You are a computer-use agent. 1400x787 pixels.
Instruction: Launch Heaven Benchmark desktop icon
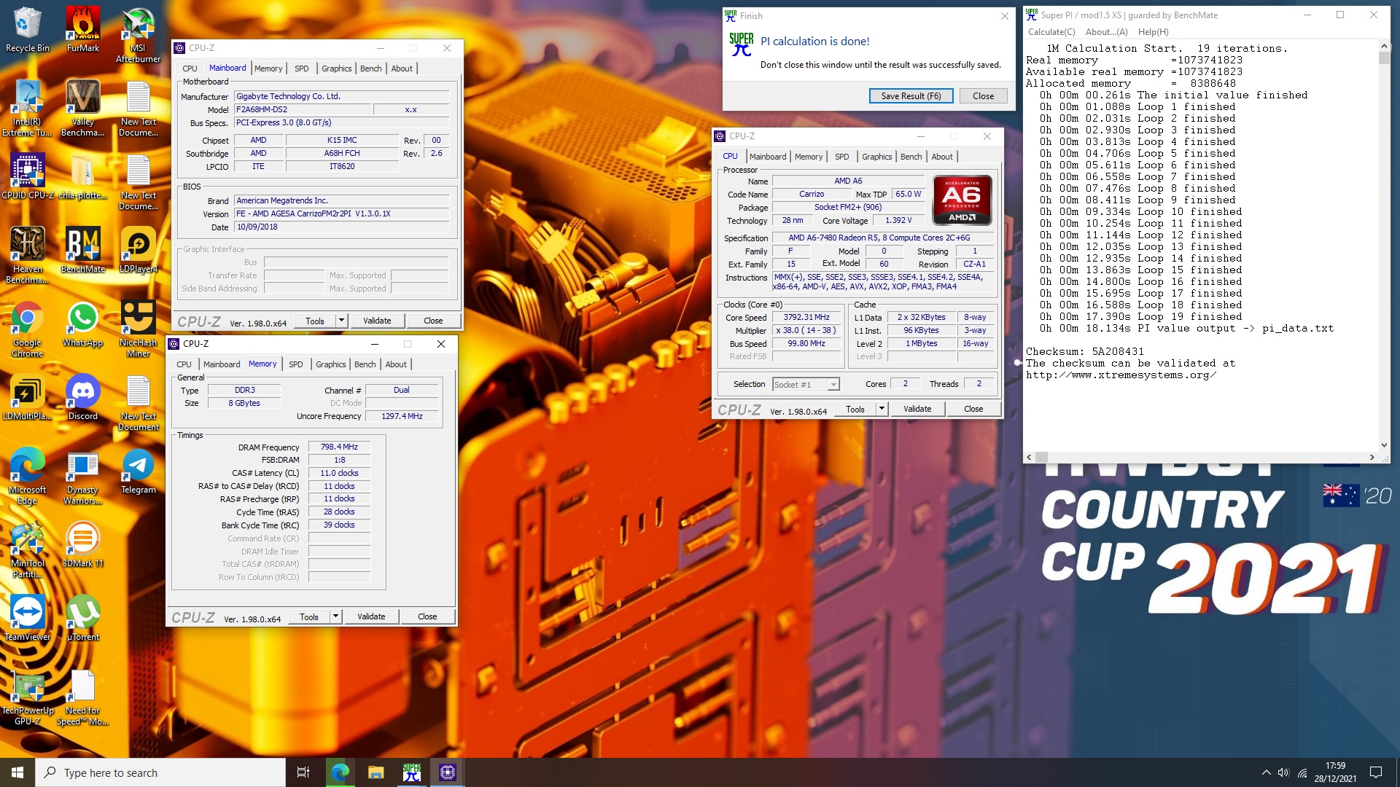click(27, 256)
